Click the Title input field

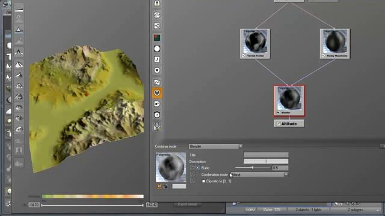click(266, 155)
